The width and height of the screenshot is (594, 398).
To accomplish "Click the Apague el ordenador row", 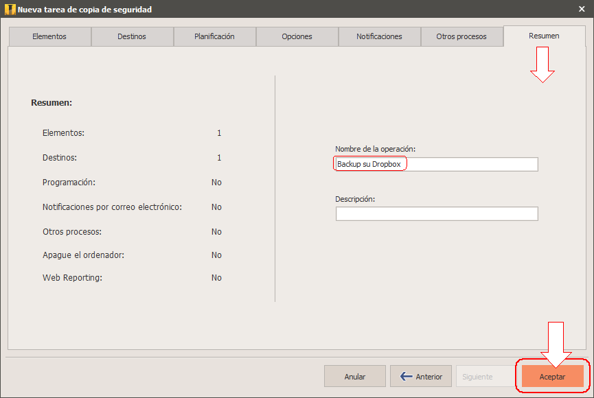I will tap(132, 255).
